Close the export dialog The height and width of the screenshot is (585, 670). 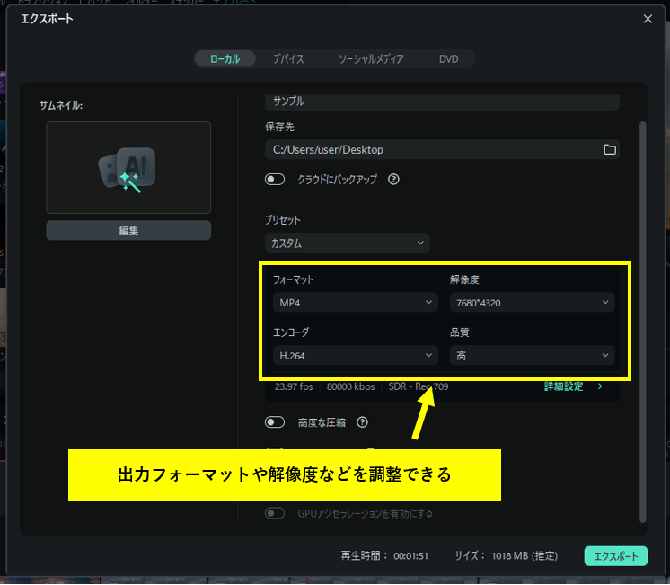648,19
